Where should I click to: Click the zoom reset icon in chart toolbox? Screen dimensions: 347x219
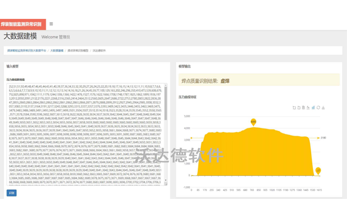pyautogui.click(x=299, y=108)
